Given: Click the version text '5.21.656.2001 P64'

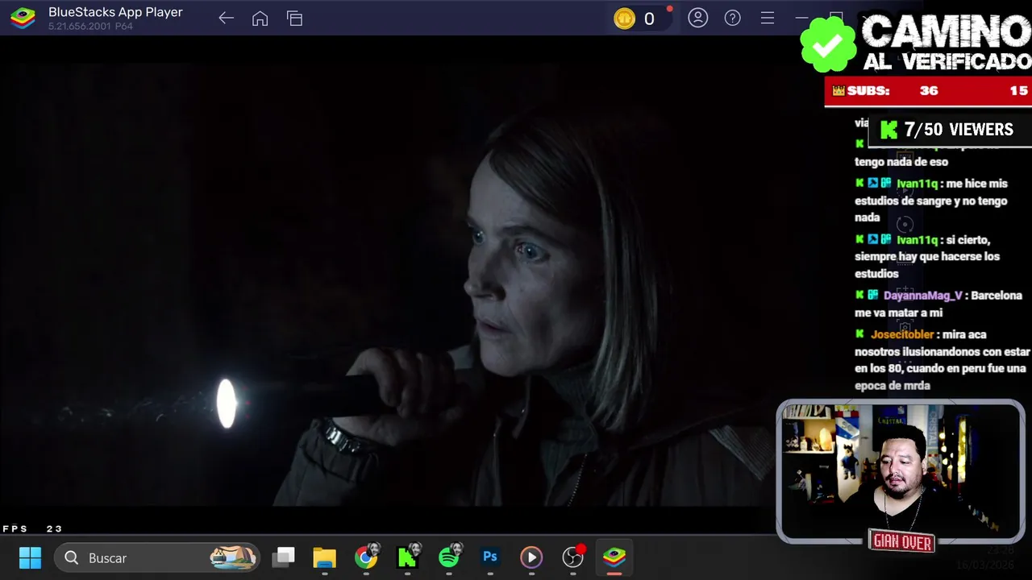Looking at the screenshot, I should coord(90,27).
